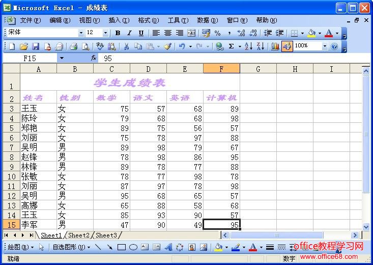Open Excel Help question mark icon
The width and height of the screenshot is (373, 265).
tap(334, 46)
